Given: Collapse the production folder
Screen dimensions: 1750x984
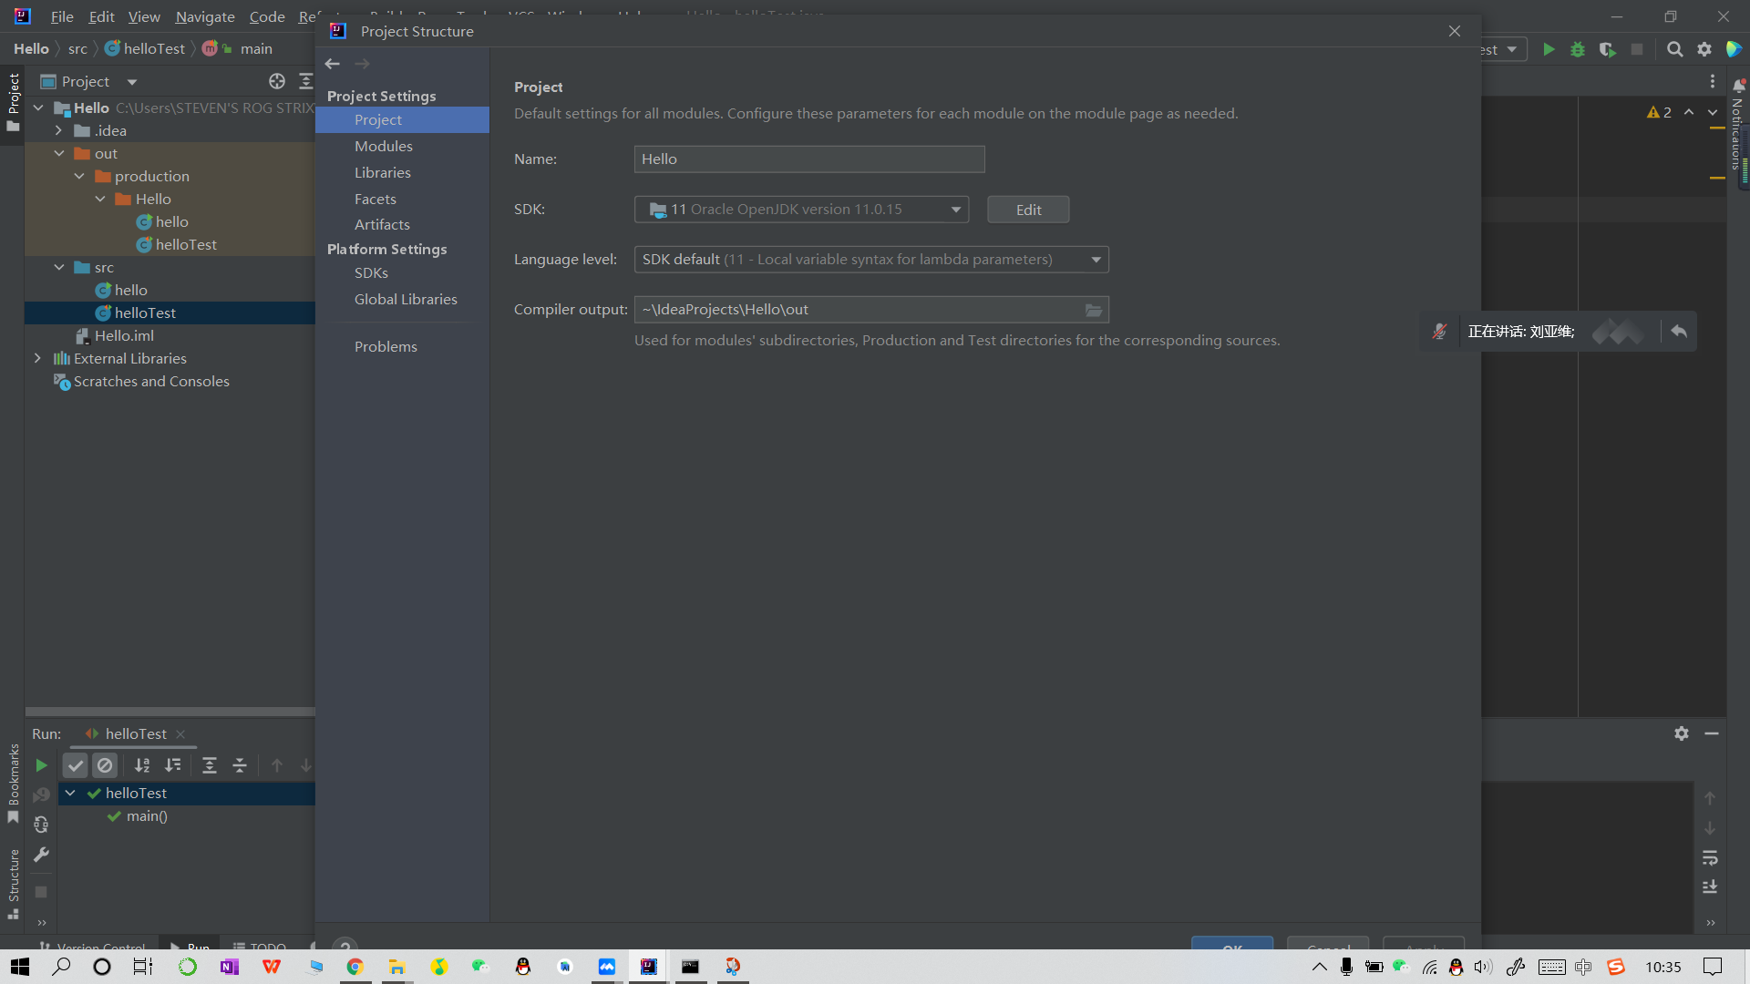Looking at the screenshot, I should 79,176.
